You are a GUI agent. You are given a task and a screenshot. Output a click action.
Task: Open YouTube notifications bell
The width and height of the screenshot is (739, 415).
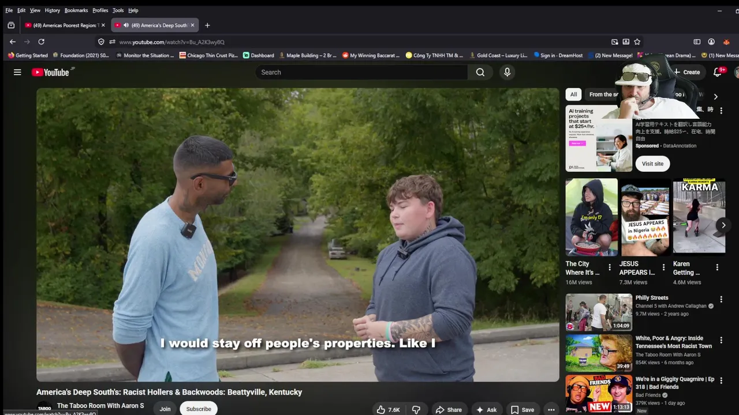coord(718,72)
